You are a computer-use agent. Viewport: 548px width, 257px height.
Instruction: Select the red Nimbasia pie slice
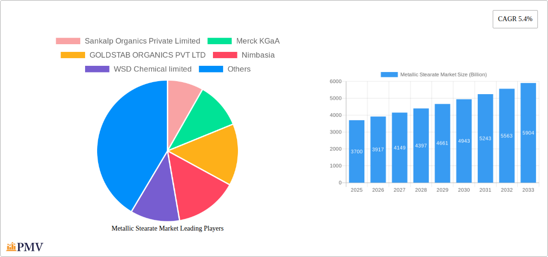[196, 185]
